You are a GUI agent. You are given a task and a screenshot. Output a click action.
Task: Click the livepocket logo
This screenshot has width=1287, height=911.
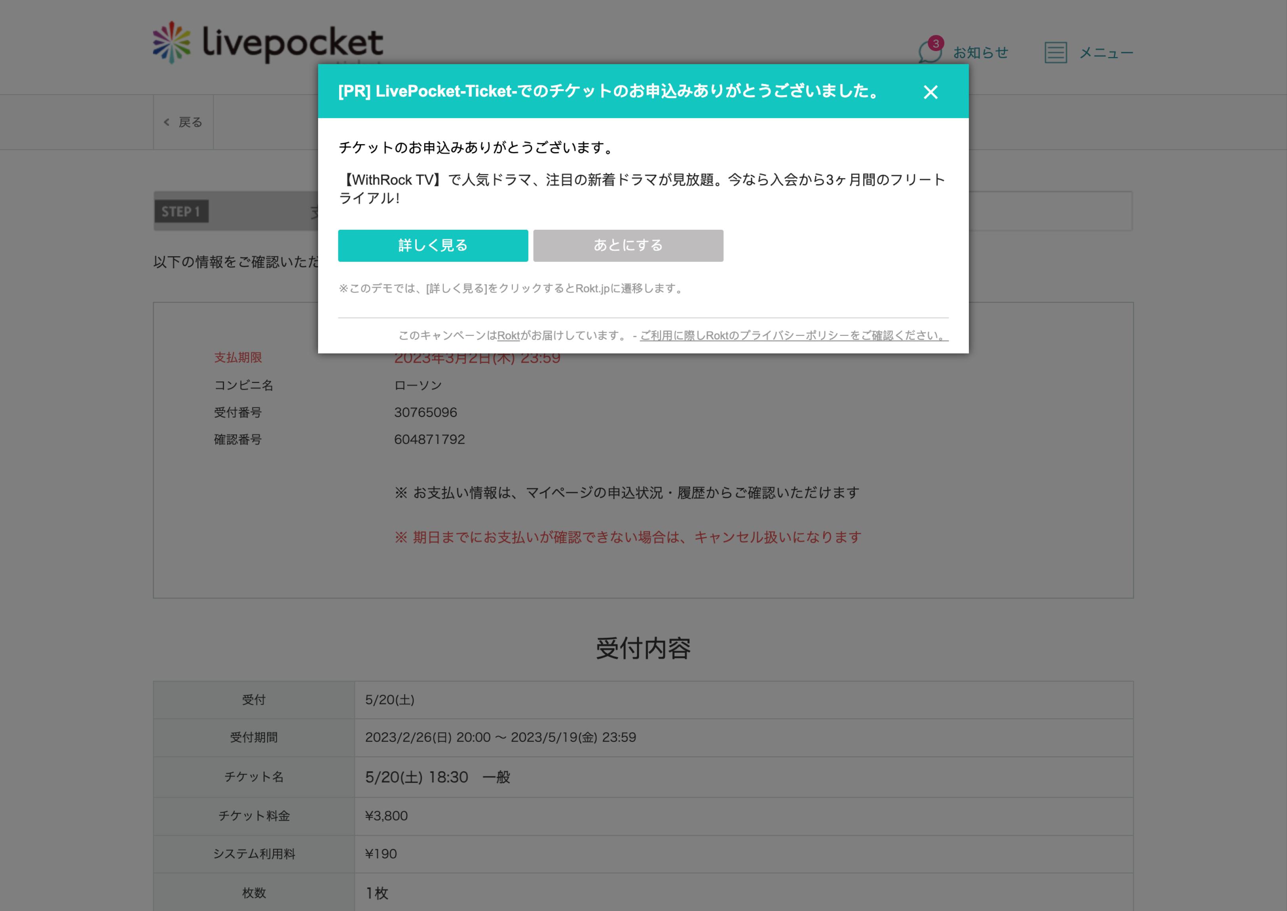pyautogui.click(x=268, y=43)
